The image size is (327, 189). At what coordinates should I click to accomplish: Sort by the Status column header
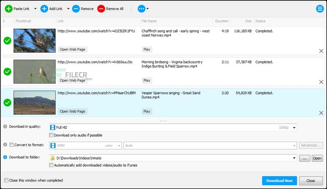pos(261,21)
